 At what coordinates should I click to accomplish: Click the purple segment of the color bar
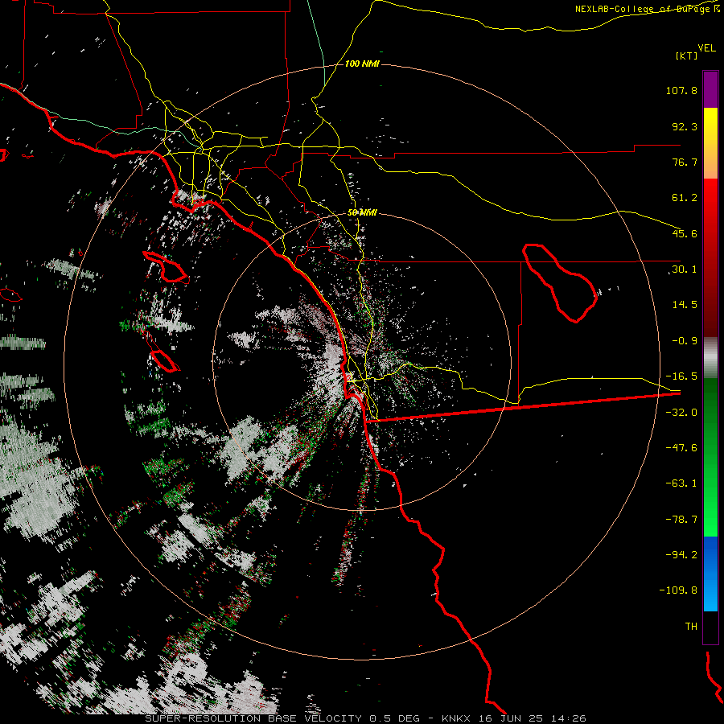pyautogui.click(x=710, y=89)
